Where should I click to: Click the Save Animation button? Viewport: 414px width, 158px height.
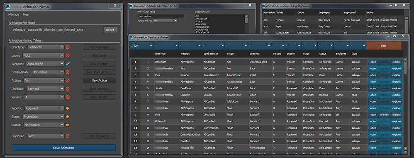pos(63,148)
